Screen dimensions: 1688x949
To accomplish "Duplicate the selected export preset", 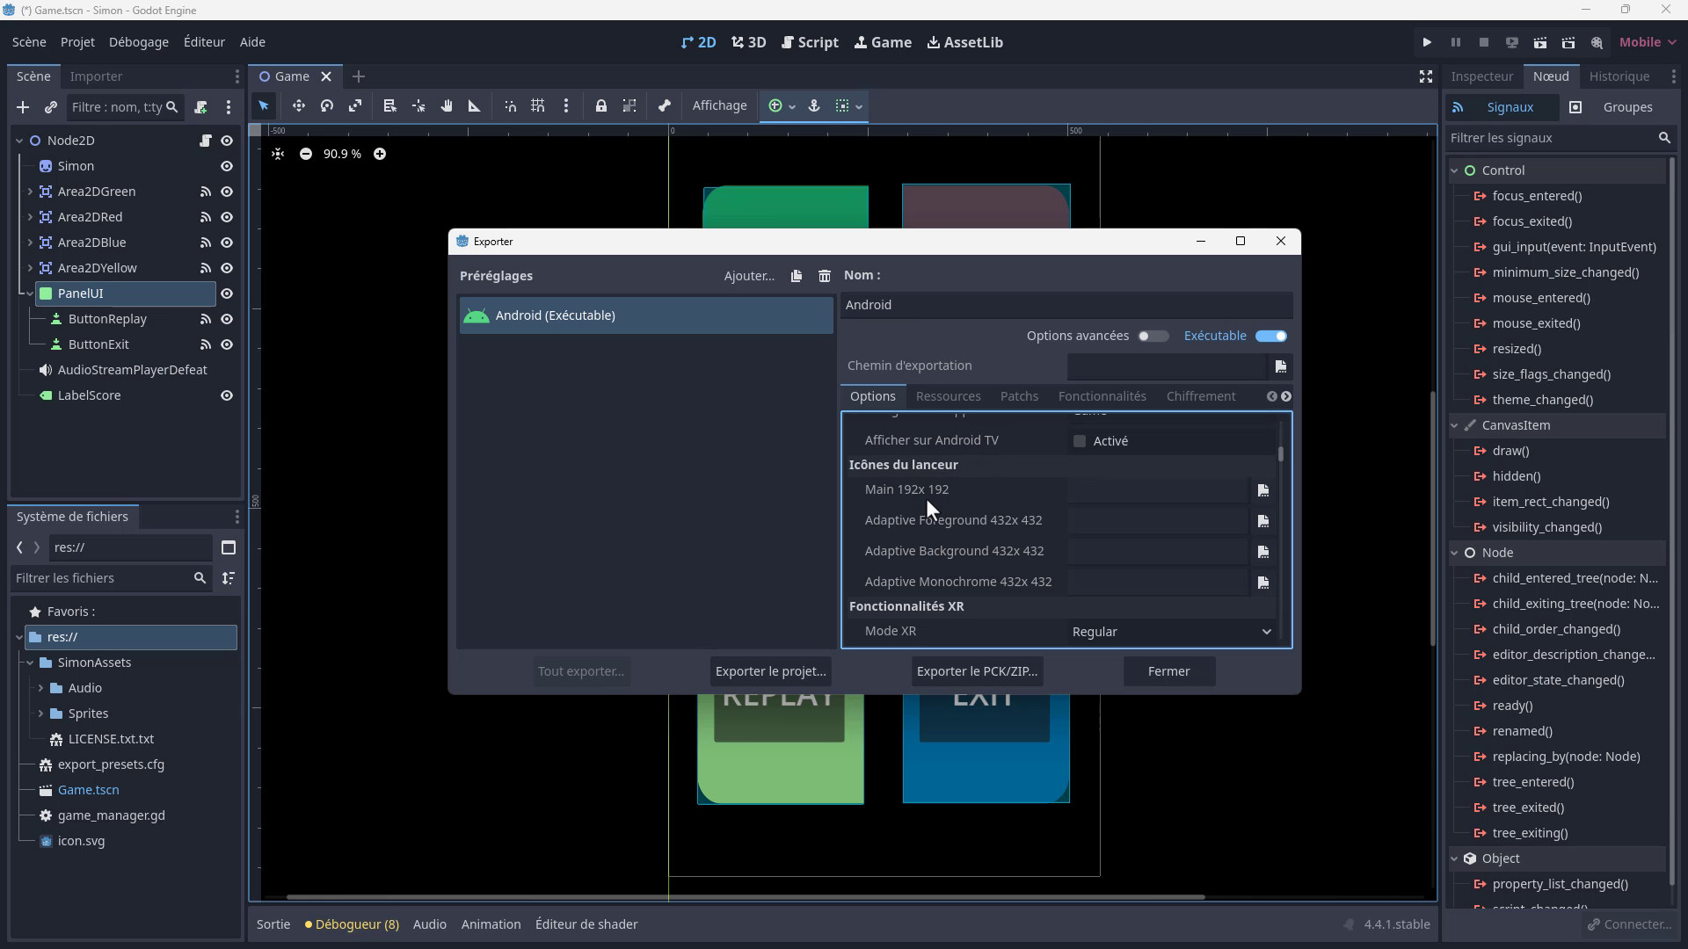I will pyautogui.click(x=797, y=276).
